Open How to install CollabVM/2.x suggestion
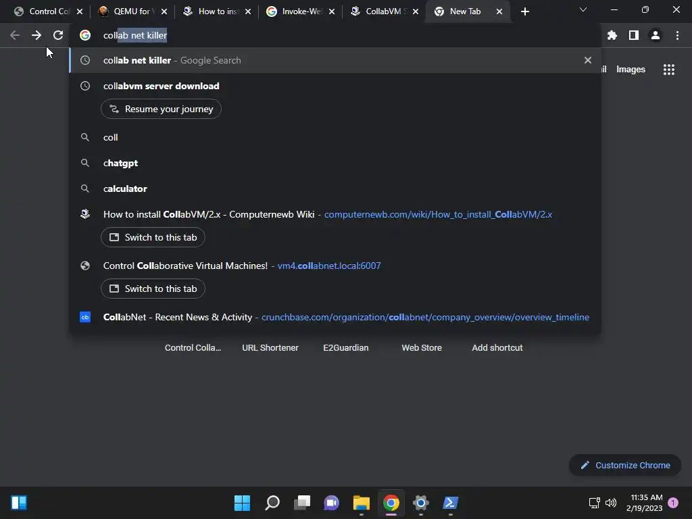692x519 pixels. tap(335, 214)
